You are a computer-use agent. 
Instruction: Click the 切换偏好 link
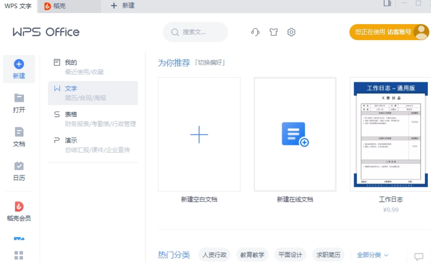click(210, 63)
